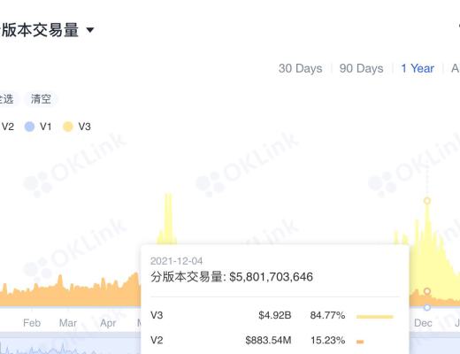Click the yellow V3 proportion bar in tooltip

pos(375,317)
